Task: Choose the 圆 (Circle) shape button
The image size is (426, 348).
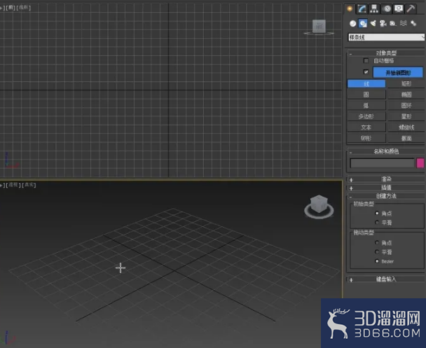Action: tap(366, 95)
